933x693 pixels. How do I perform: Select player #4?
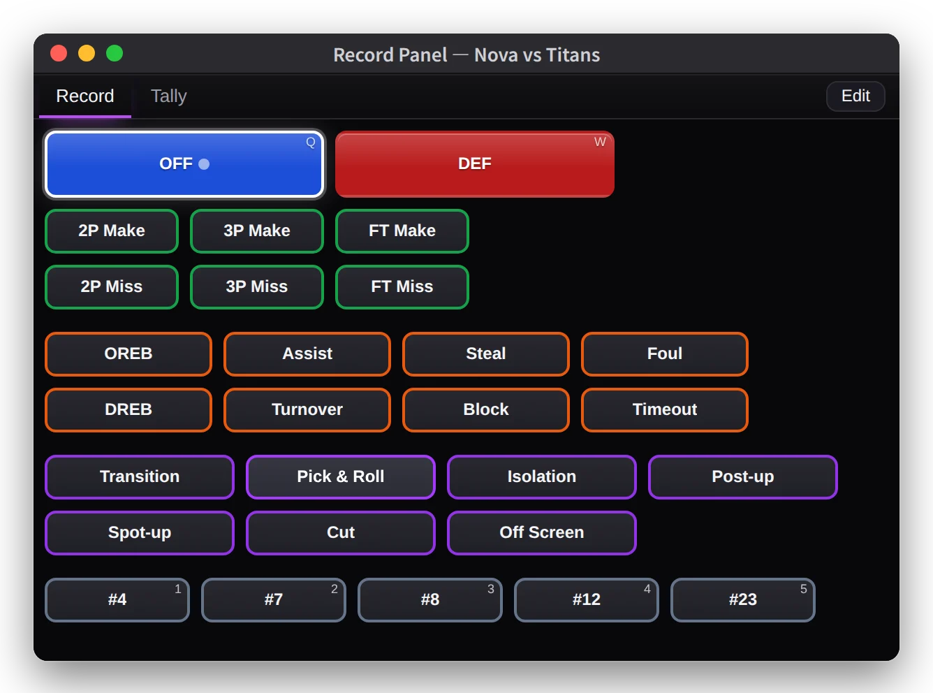click(117, 600)
